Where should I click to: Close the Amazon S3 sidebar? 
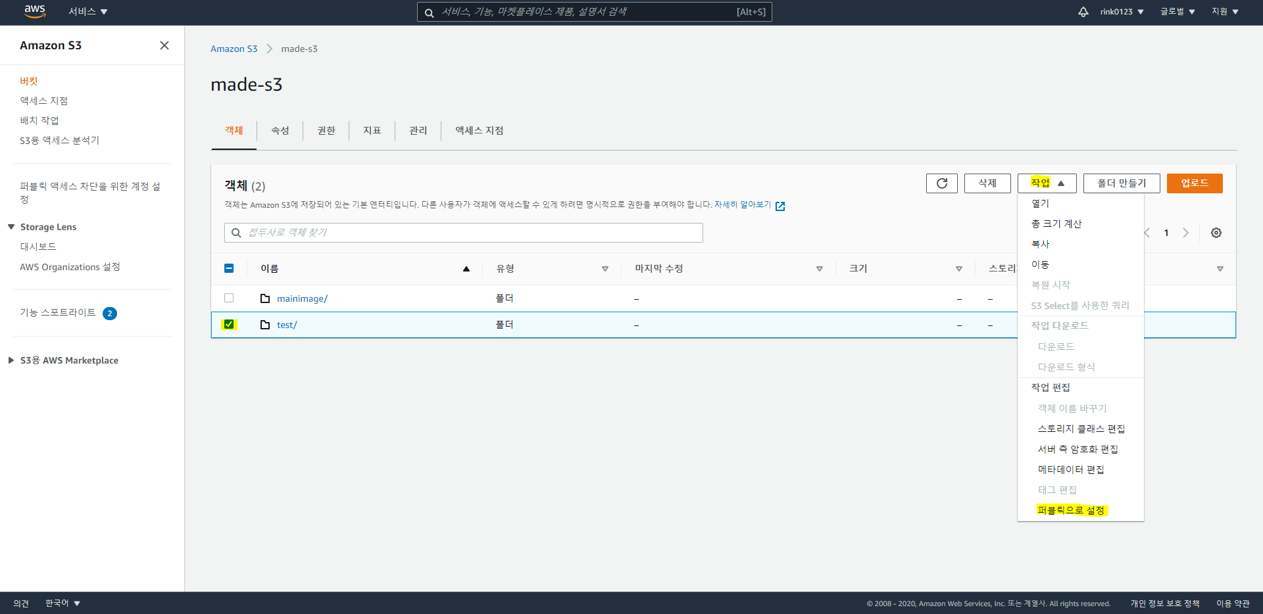(x=164, y=45)
